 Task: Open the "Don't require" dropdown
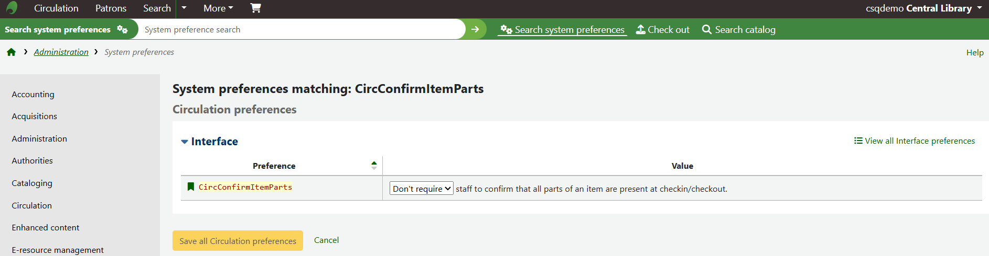[x=421, y=189]
